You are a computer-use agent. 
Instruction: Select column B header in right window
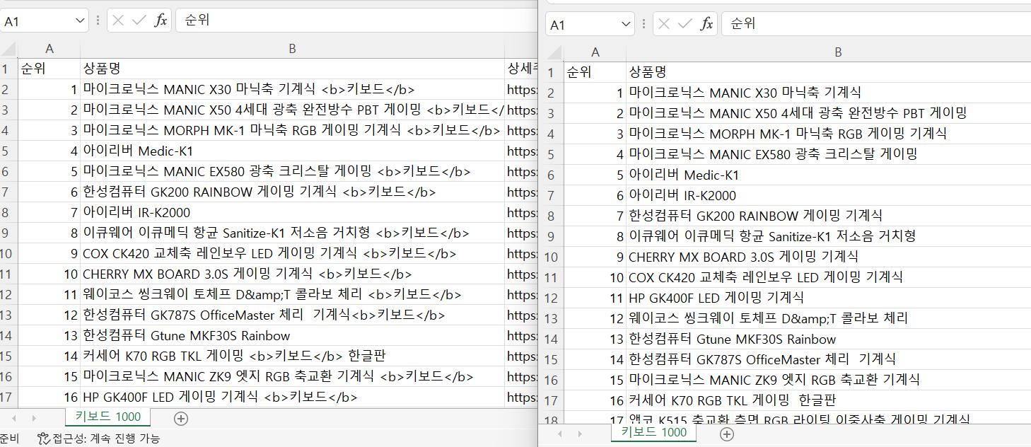(x=838, y=52)
